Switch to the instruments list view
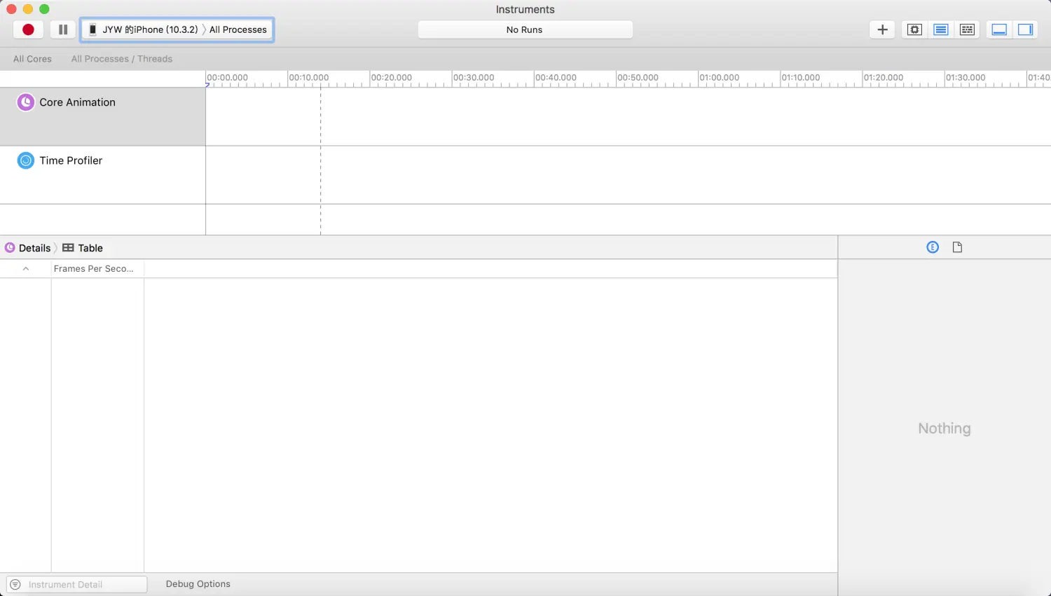1051x596 pixels. point(941,29)
